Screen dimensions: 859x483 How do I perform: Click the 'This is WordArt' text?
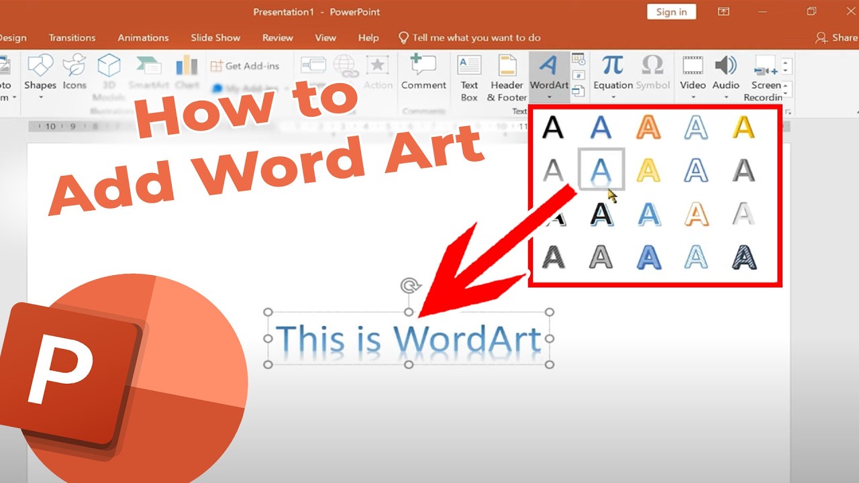(x=409, y=339)
